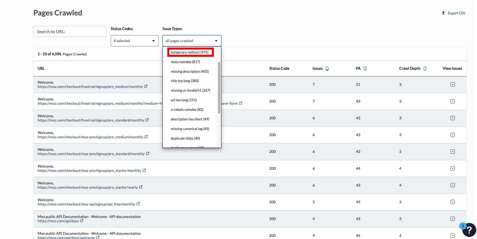The height and width of the screenshot is (239, 477).
Task: Click the Export CSV link
Action: click(456, 13)
